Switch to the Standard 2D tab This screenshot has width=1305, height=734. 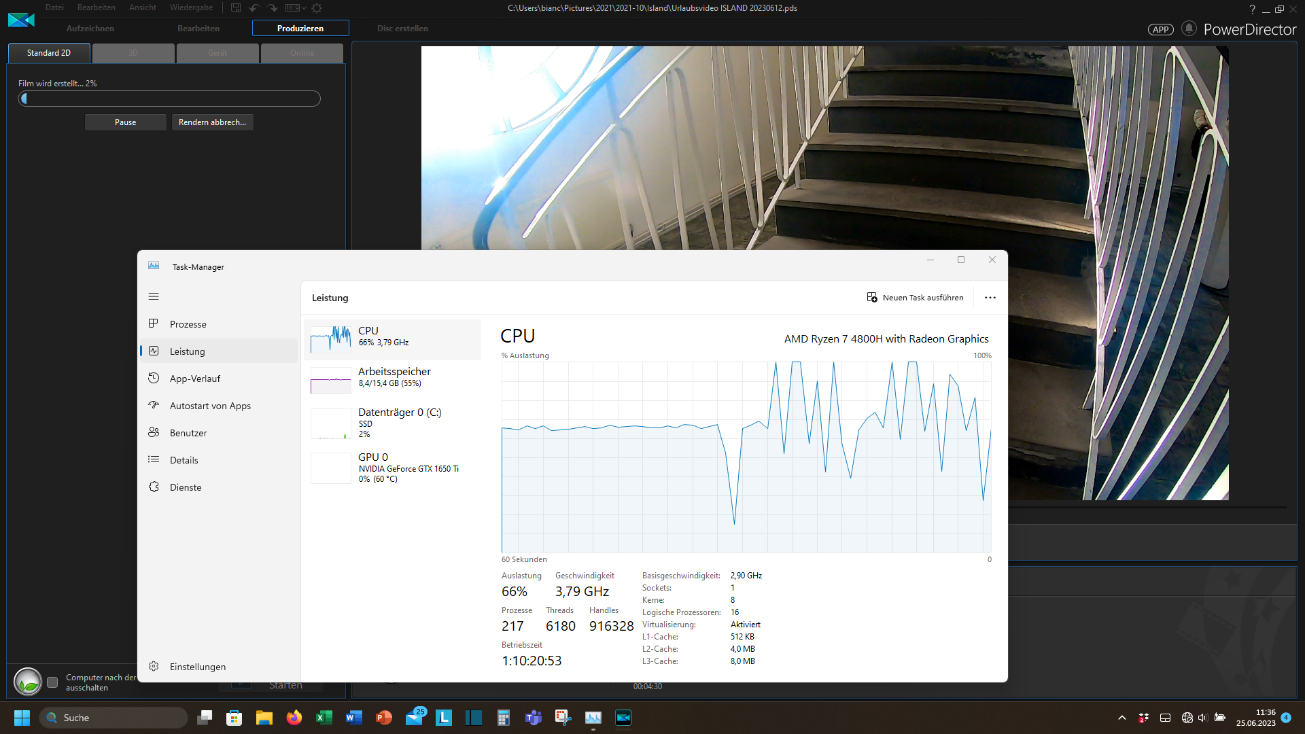(49, 53)
